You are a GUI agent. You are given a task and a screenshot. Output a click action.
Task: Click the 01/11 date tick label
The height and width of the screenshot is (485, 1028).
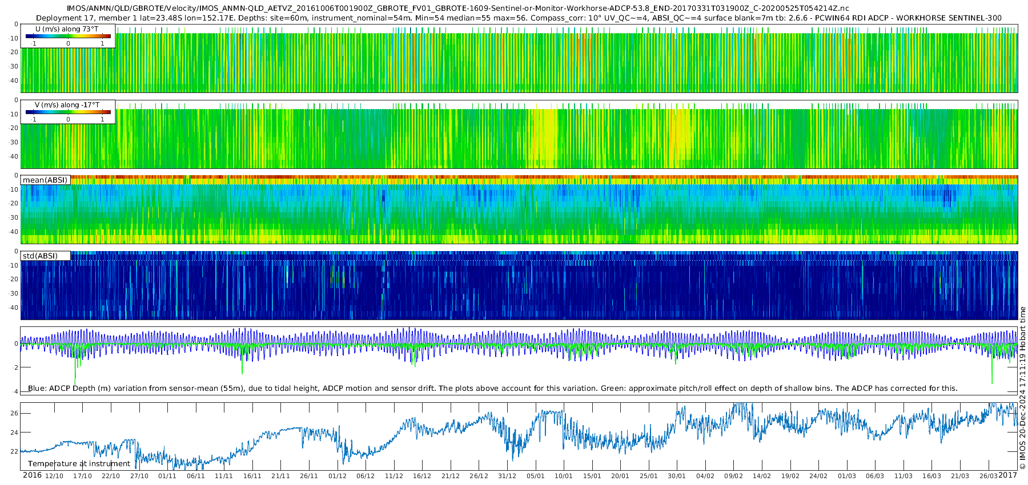click(167, 476)
